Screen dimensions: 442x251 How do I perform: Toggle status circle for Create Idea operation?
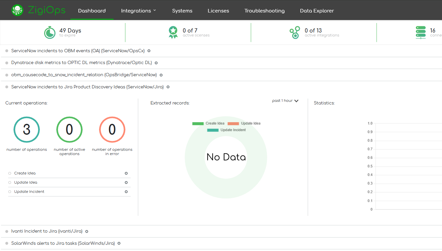pyautogui.click(x=10, y=173)
